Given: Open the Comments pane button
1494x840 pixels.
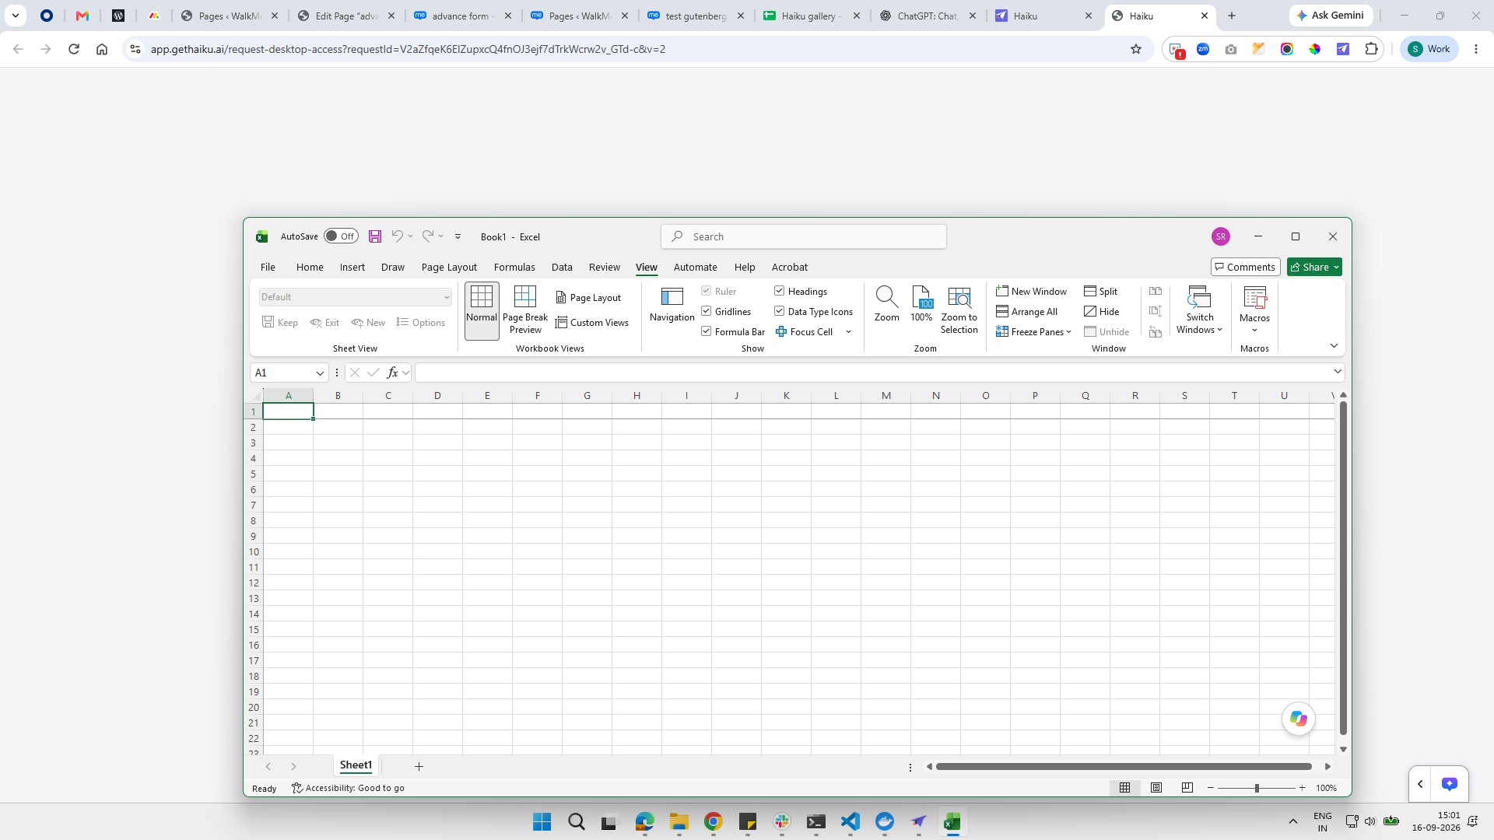Looking at the screenshot, I should click(x=1245, y=267).
